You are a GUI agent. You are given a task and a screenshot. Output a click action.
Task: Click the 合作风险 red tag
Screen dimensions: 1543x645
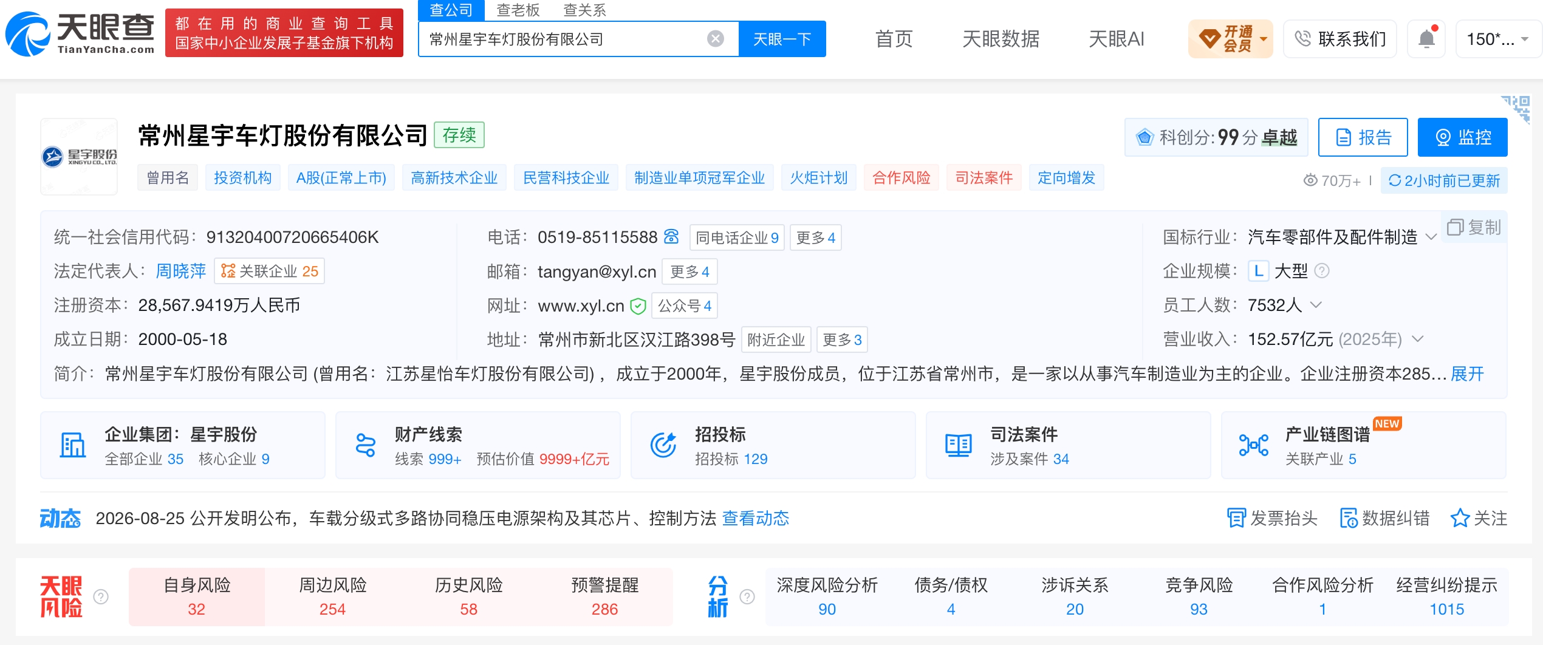click(x=902, y=177)
